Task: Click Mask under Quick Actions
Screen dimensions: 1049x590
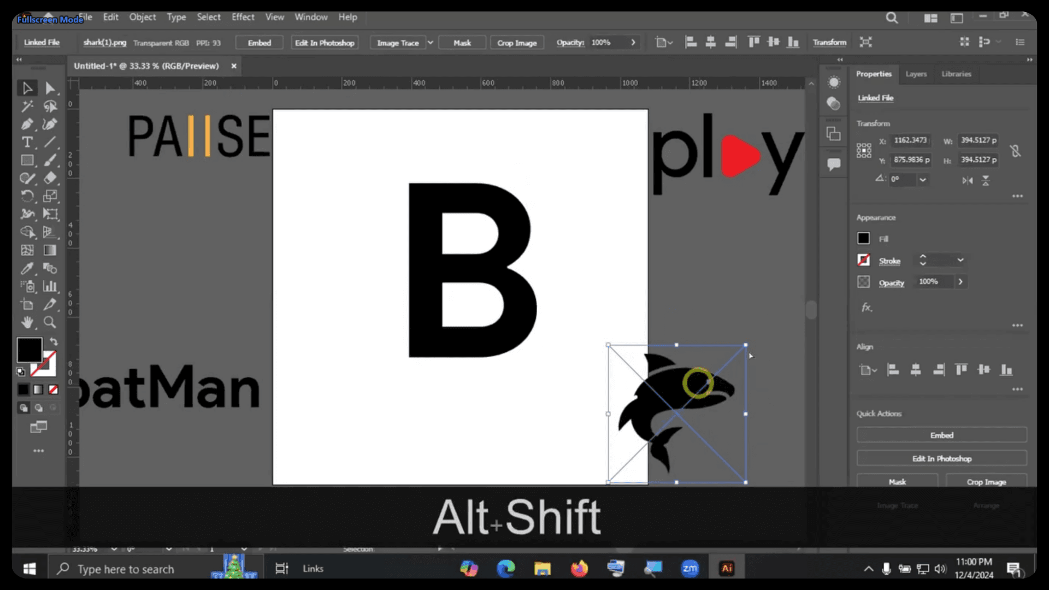Action: pyautogui.click(x=897, y=482)
